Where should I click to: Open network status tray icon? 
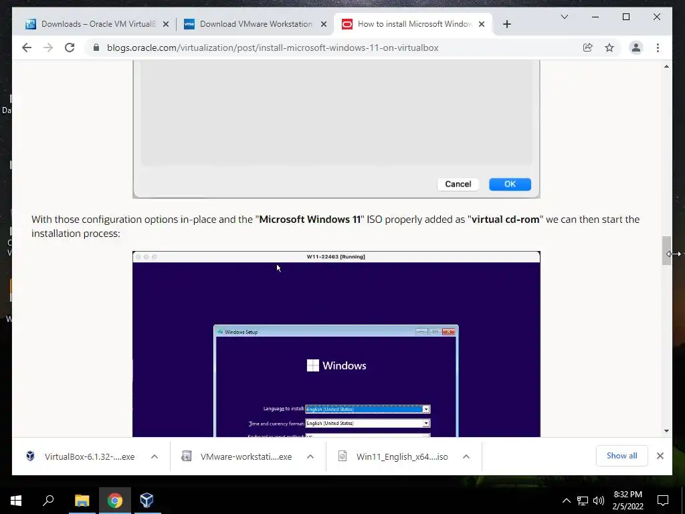pos(583,501)
